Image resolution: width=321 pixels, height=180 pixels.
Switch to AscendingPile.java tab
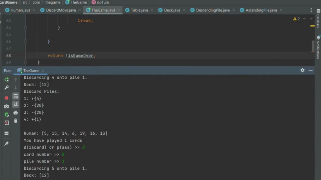(261, 10)
